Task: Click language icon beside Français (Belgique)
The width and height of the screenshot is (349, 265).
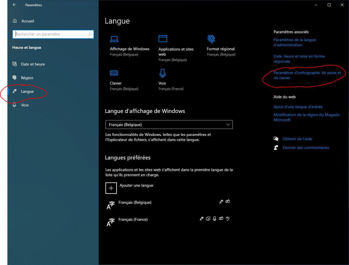Action: coord(111,205)
